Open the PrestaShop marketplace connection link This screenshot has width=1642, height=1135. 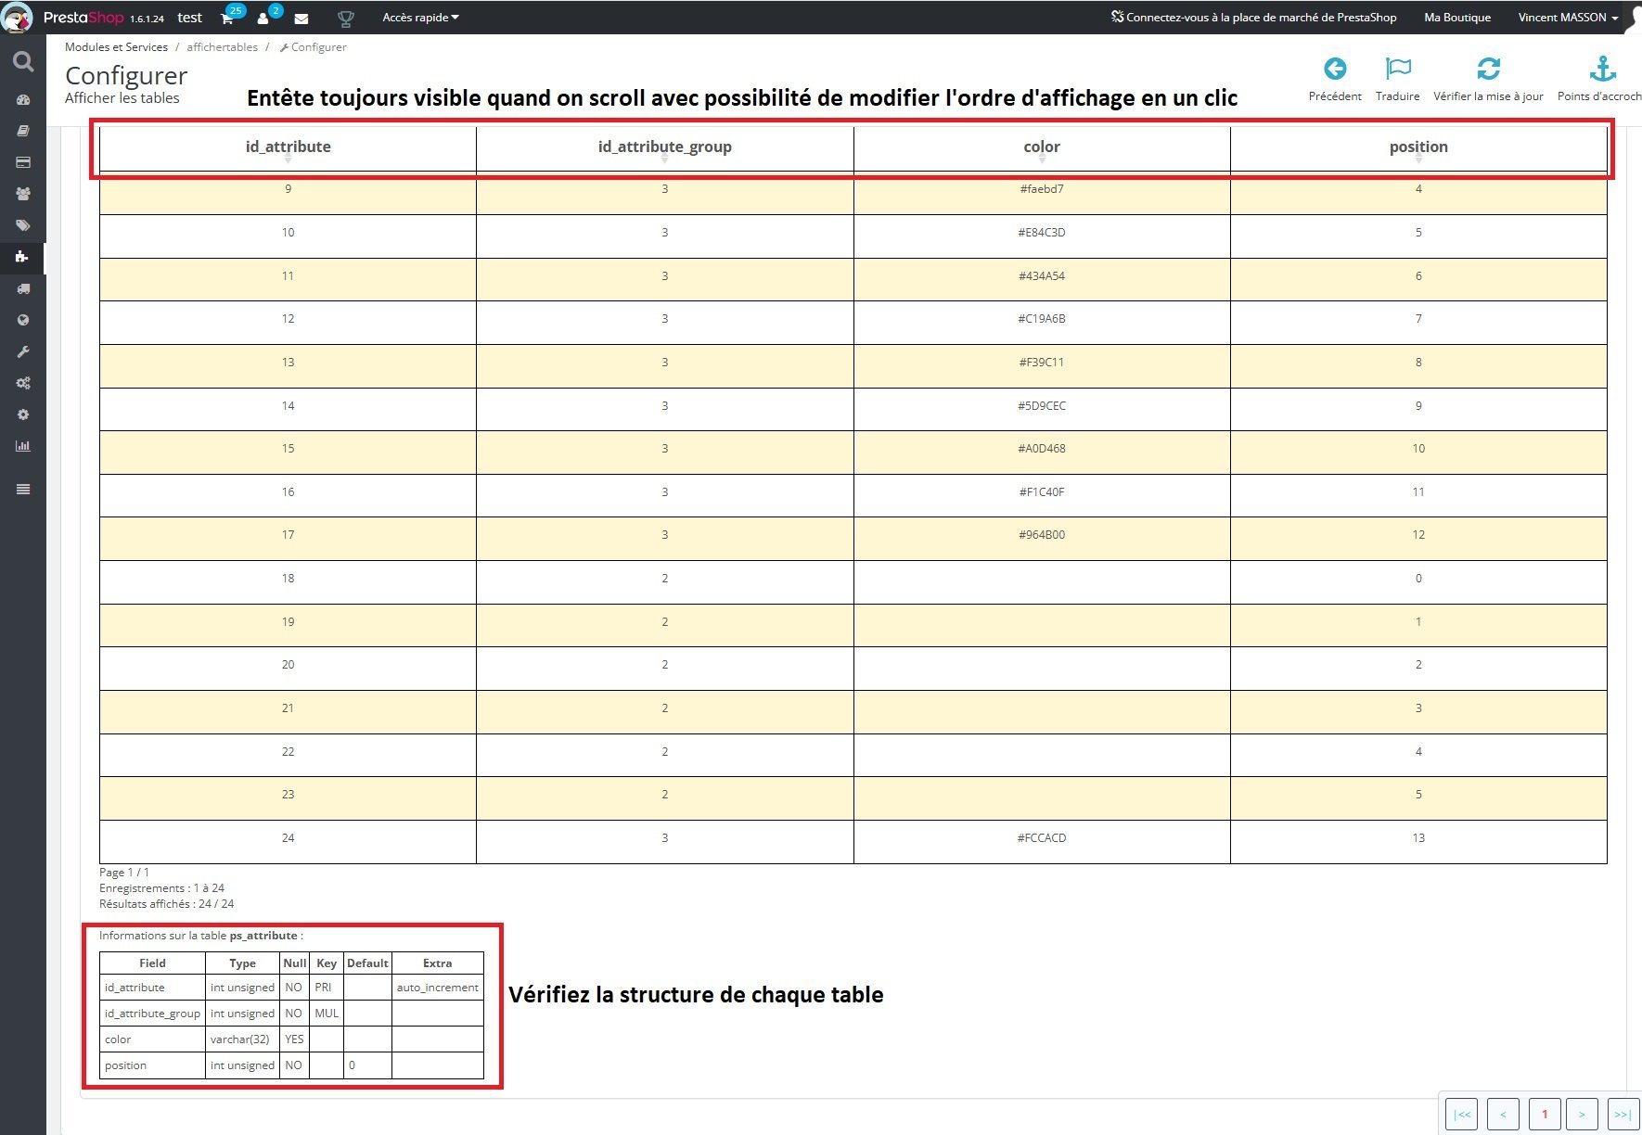[1254, 18]
